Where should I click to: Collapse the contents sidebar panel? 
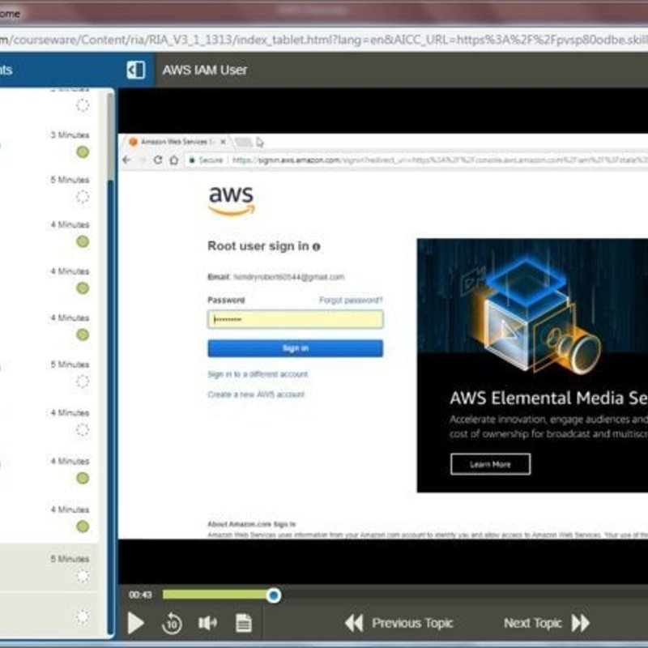[x=136, y=70]
